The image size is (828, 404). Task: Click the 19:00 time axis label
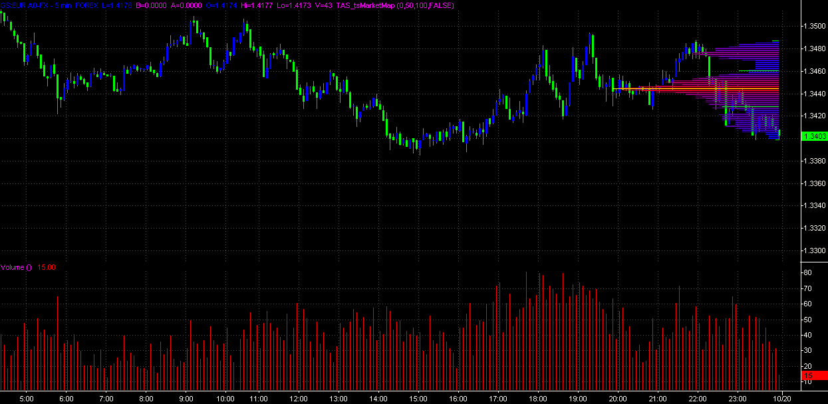577,399
